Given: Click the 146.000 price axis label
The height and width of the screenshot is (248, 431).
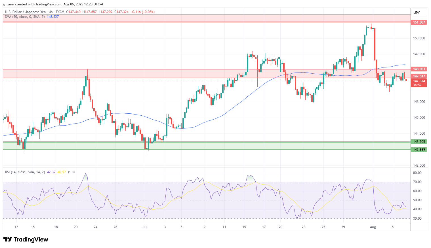Looking at the screenshot, I should pos(419,102).
